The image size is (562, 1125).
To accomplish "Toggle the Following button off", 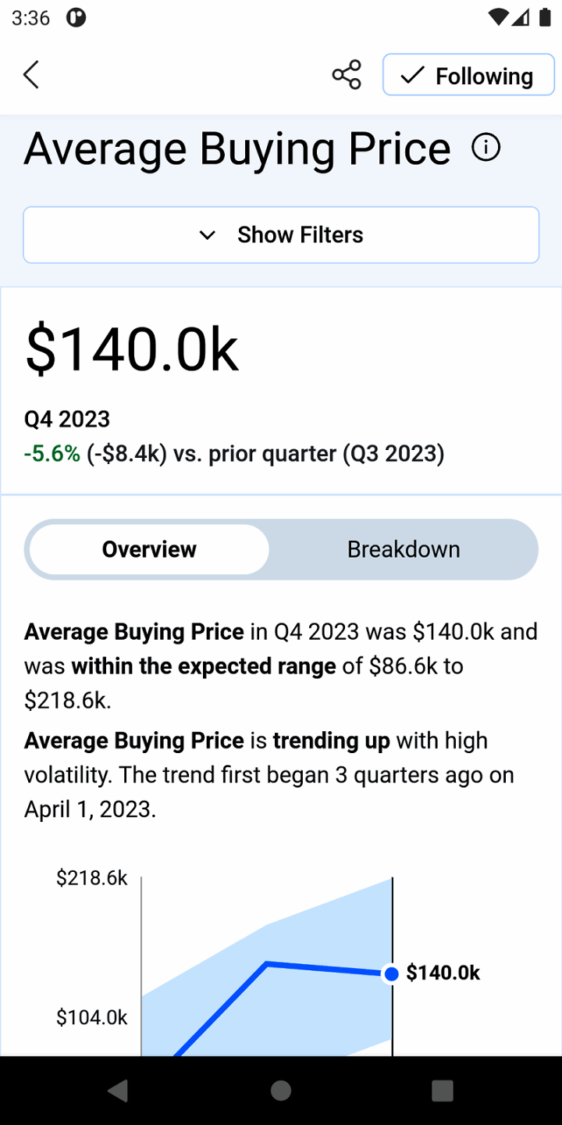I will pyautogui.click(x=468, y=76).
